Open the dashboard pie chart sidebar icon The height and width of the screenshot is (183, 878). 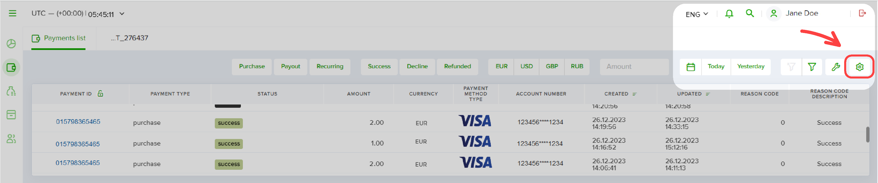(x=11, y=44)
